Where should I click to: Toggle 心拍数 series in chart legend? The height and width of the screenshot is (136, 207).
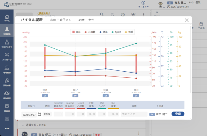90,32
